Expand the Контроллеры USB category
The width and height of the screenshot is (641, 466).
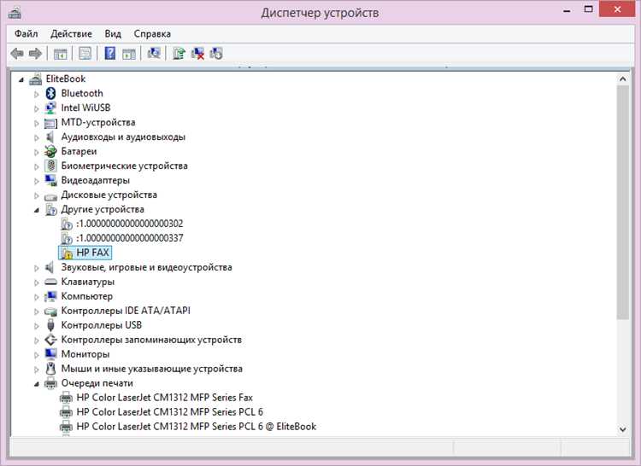(37, 326)
